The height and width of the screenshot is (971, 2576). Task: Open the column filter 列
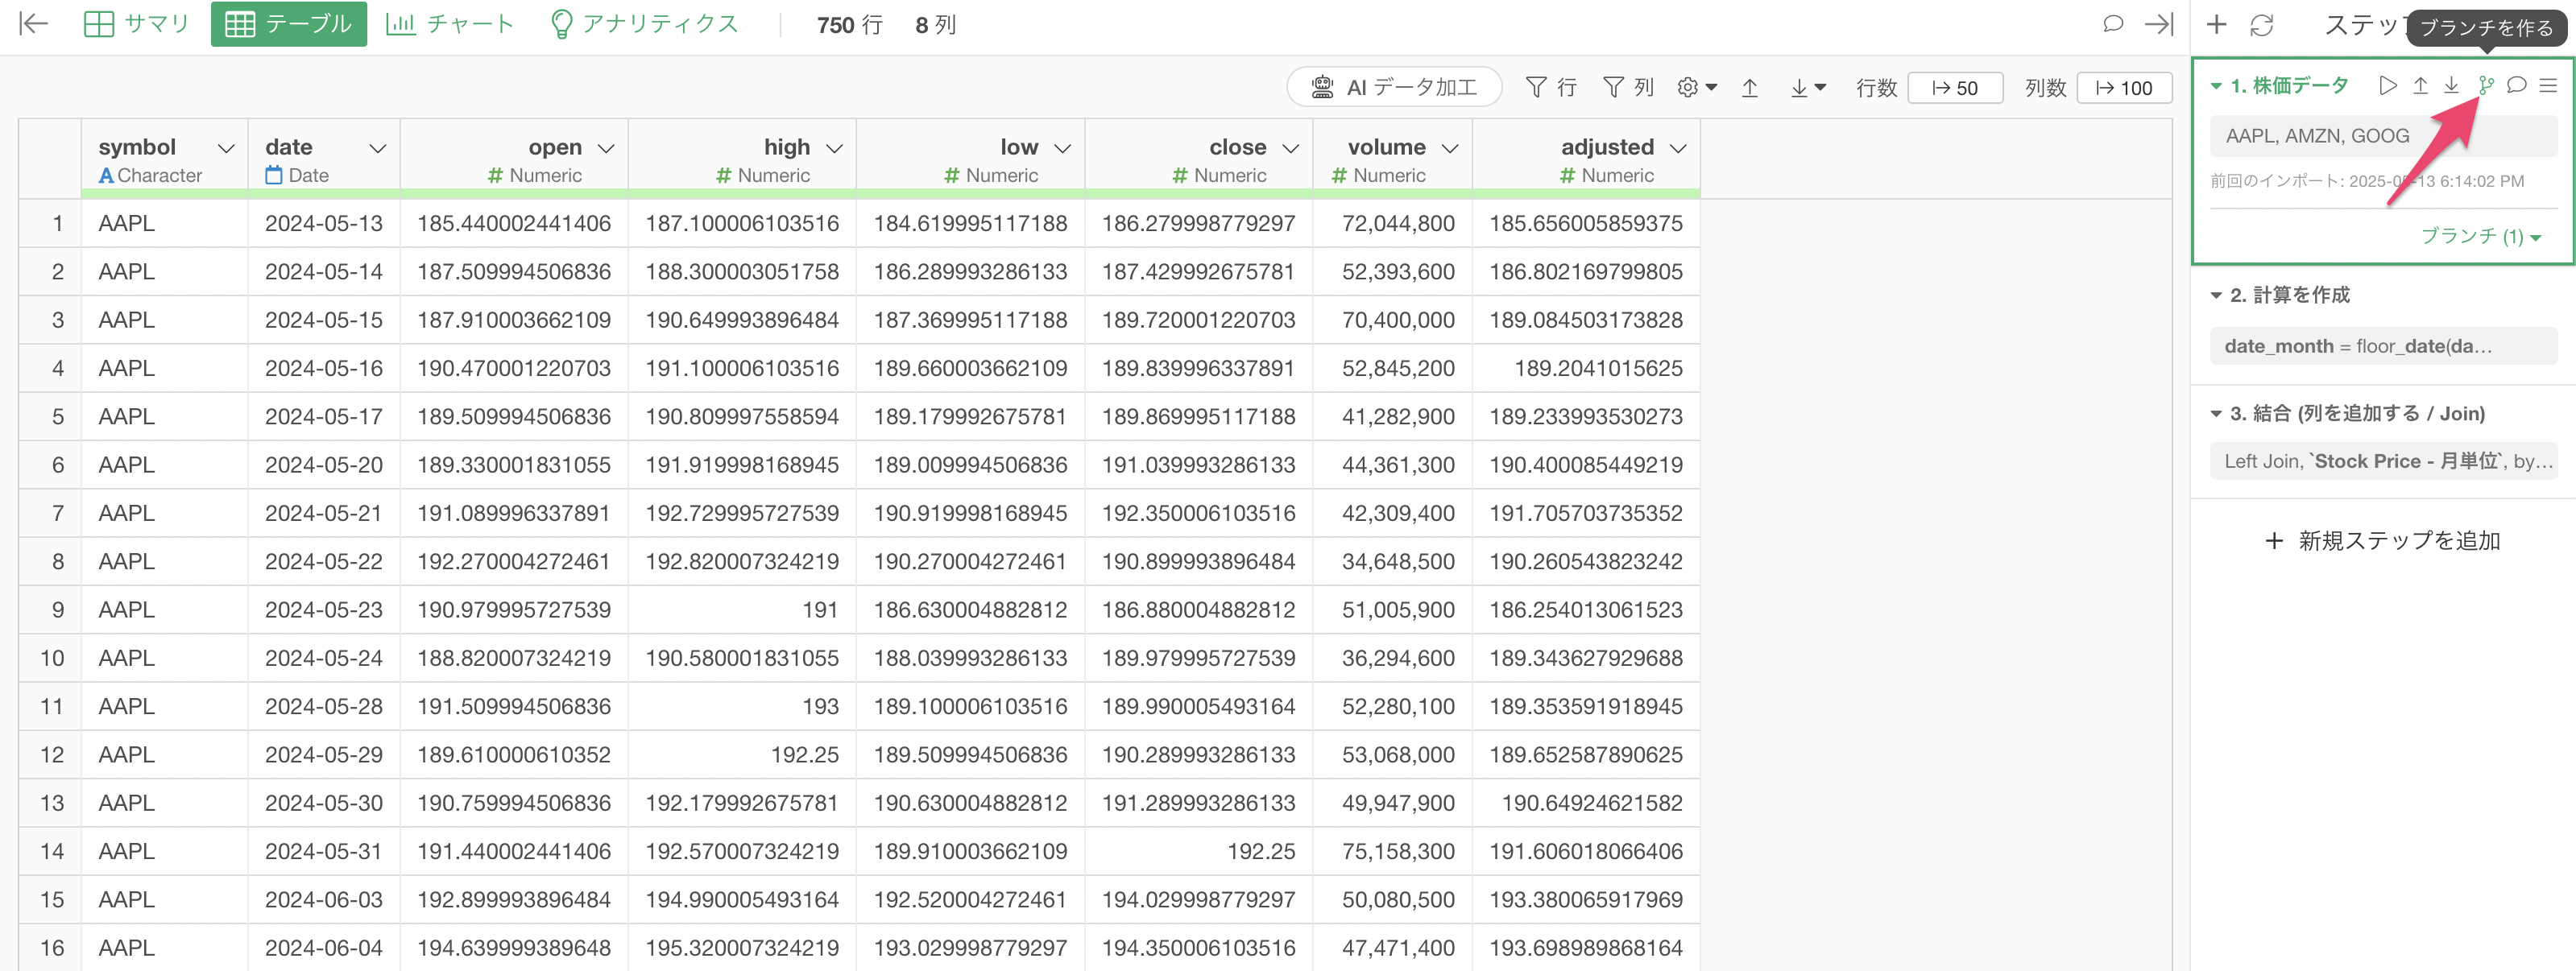(1629, 87)
